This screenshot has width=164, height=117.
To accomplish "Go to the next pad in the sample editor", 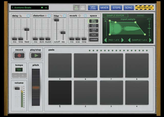I will click(x=122, y=40).
